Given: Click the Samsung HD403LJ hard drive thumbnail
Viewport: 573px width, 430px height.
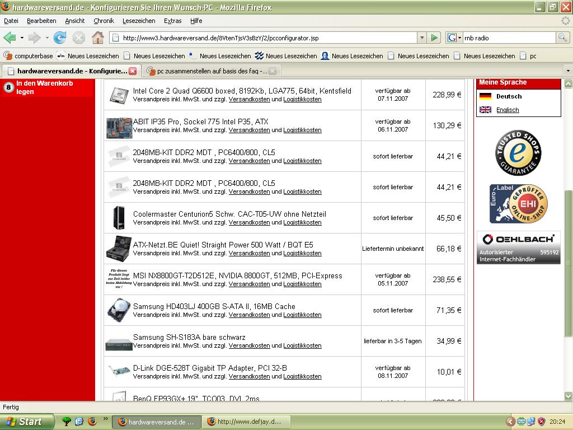Looking at the screenshot, I should [119, 310].
